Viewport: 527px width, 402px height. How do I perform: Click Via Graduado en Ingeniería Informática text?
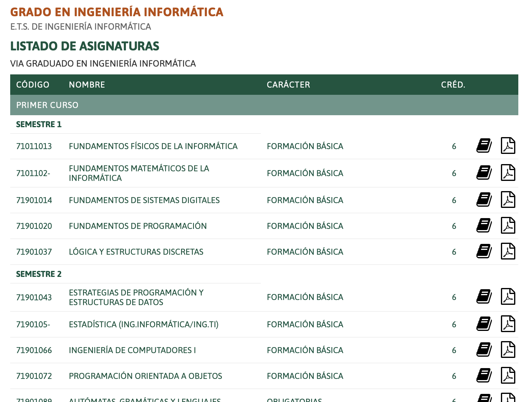pyautogui.click(x=103, y=64)
